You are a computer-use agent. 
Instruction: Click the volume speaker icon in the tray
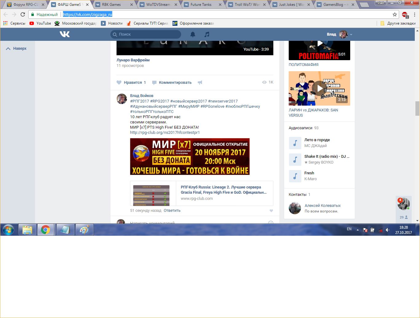[x=387, y=230]
